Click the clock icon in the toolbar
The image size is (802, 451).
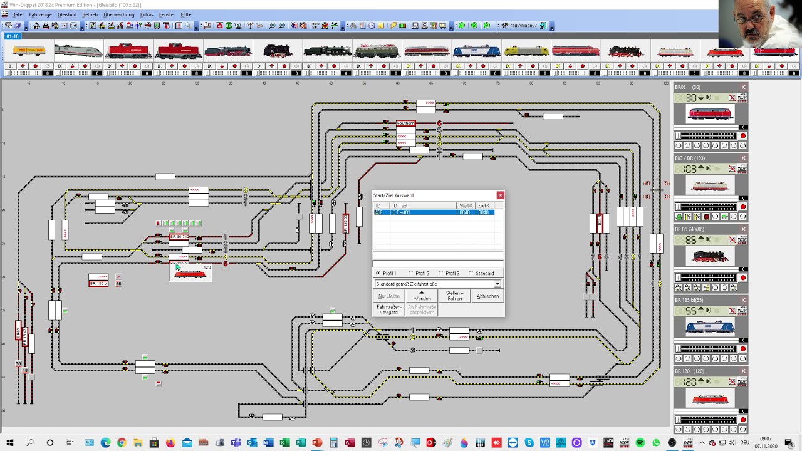372,26
